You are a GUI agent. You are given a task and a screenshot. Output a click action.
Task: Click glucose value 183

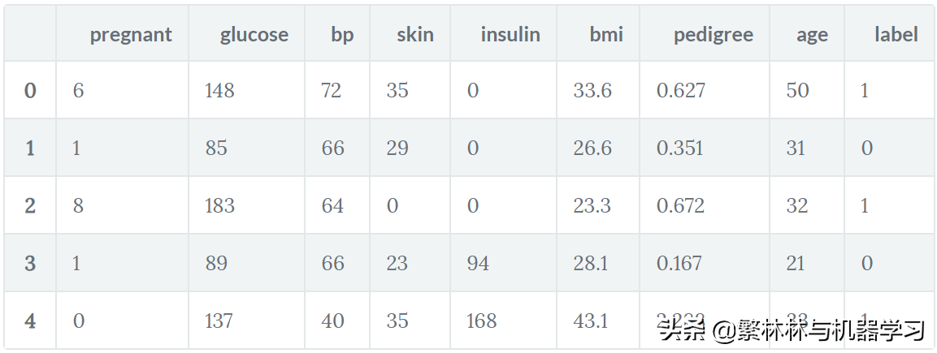(219, 206)
